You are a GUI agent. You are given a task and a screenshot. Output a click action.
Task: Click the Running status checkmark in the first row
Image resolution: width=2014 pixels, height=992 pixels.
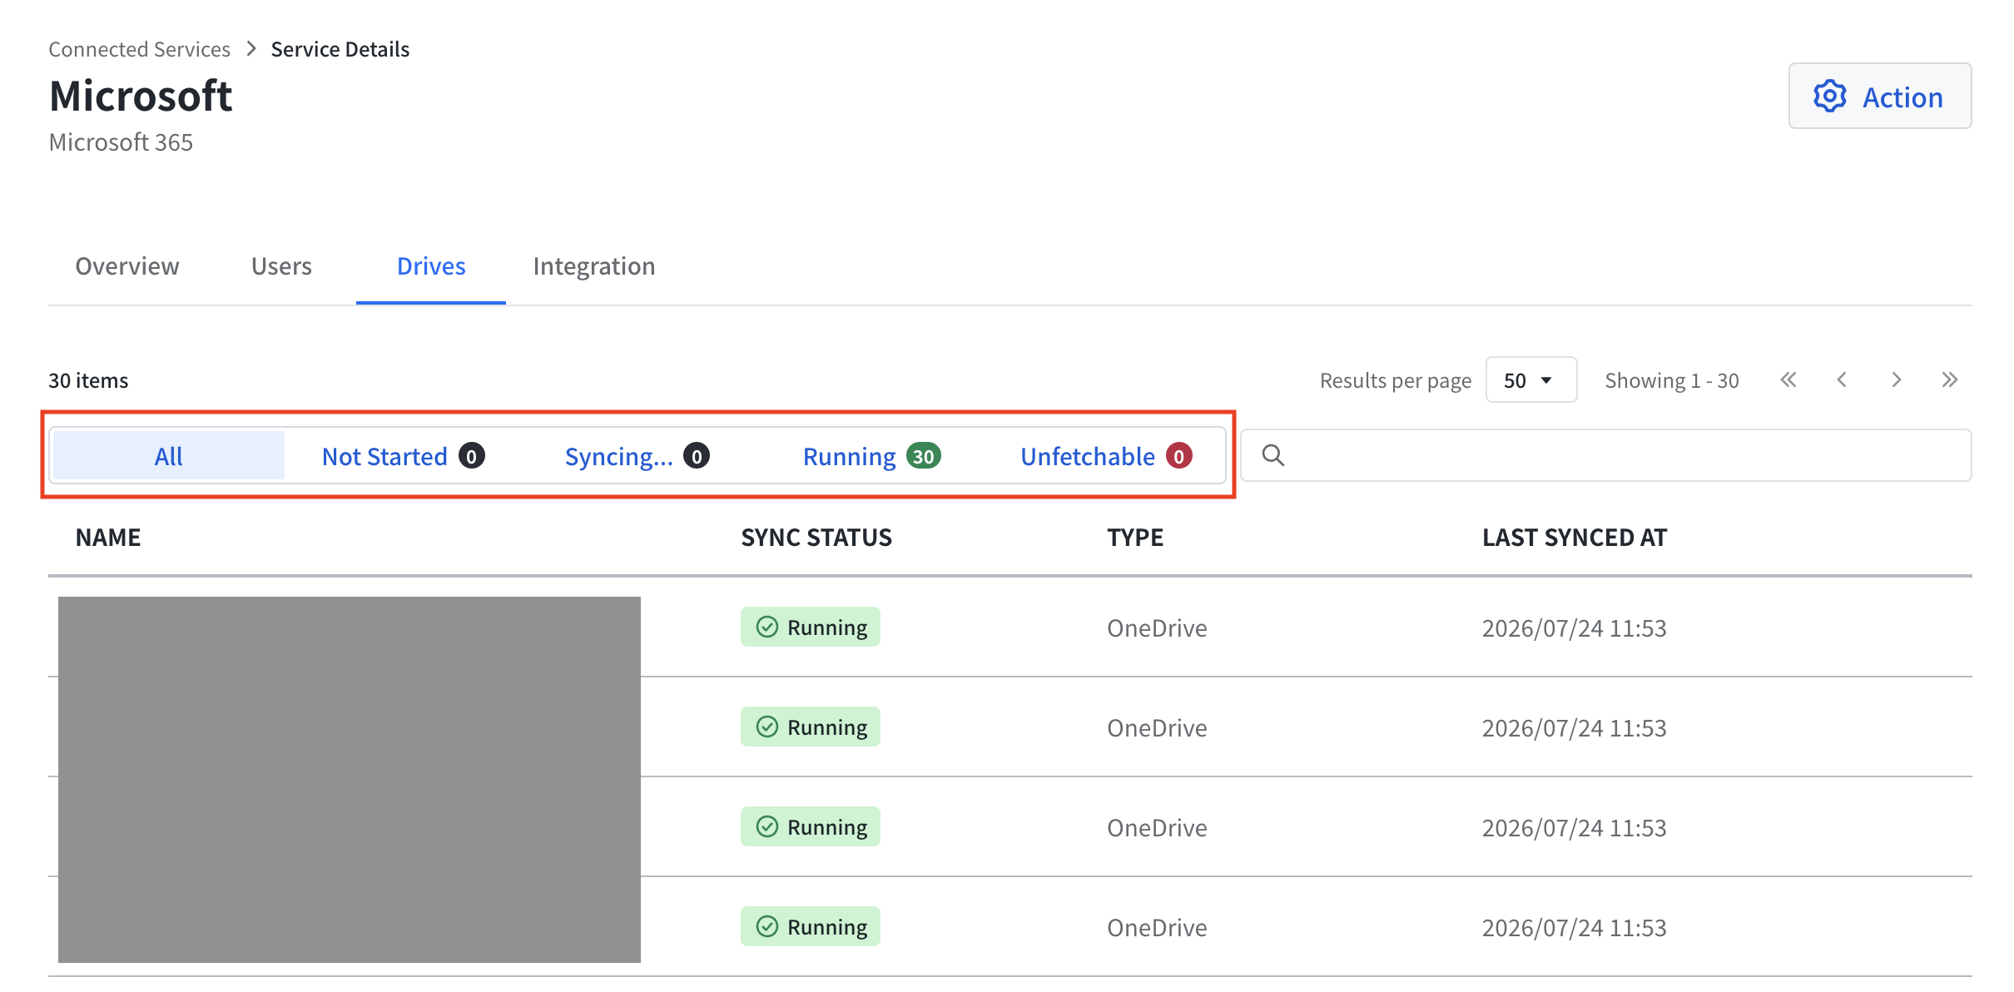pos(766,627)
